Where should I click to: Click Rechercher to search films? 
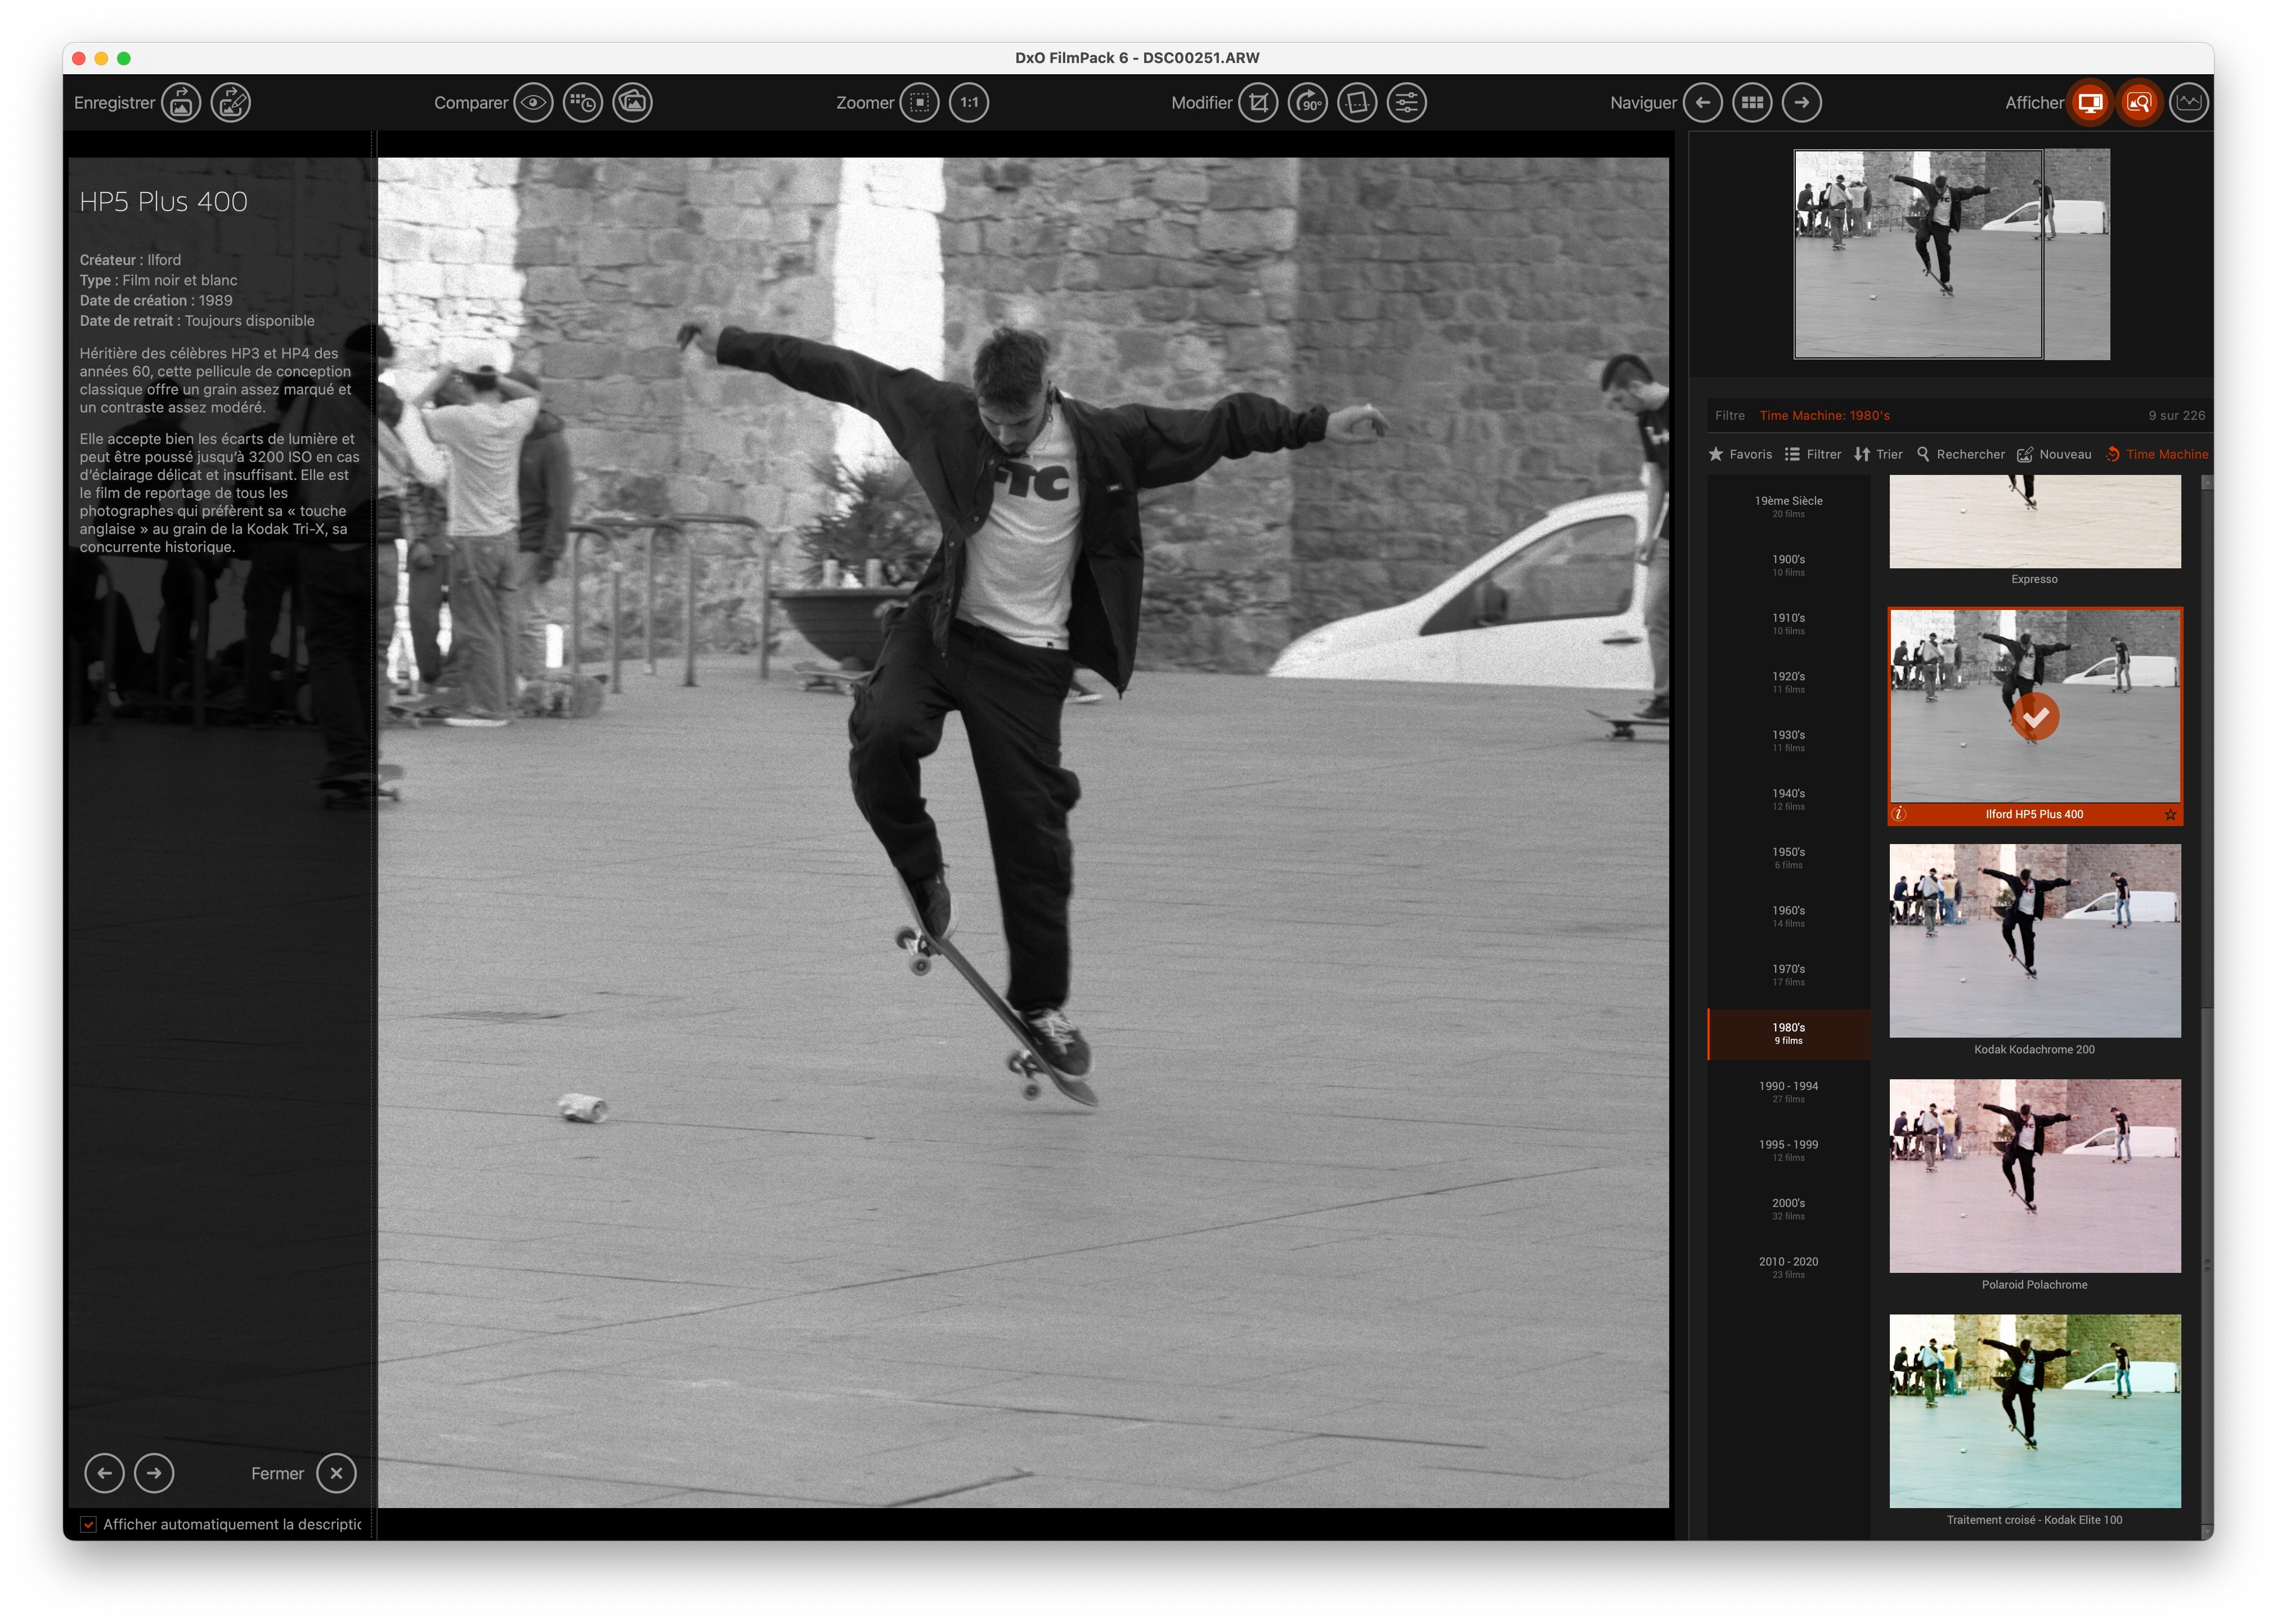coord(1960,454)
